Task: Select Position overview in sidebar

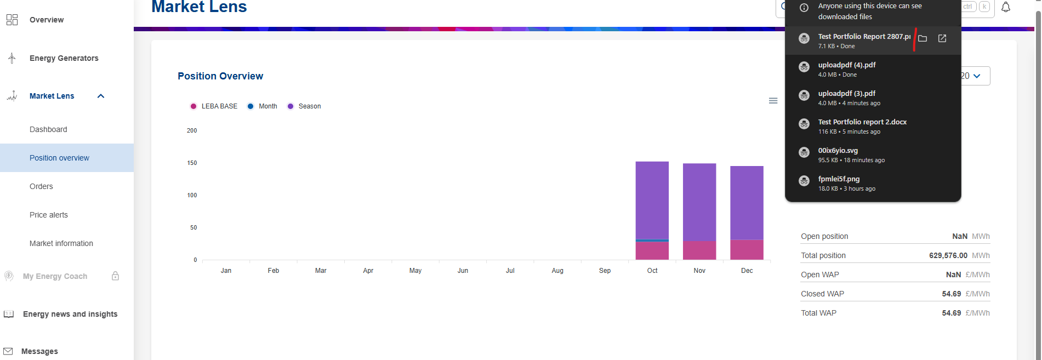Action: coord(59,158)
